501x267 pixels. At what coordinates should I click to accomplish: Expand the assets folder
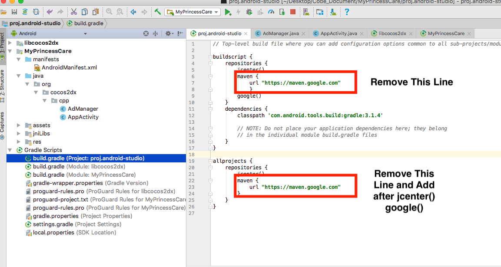(x=19, y=125)
